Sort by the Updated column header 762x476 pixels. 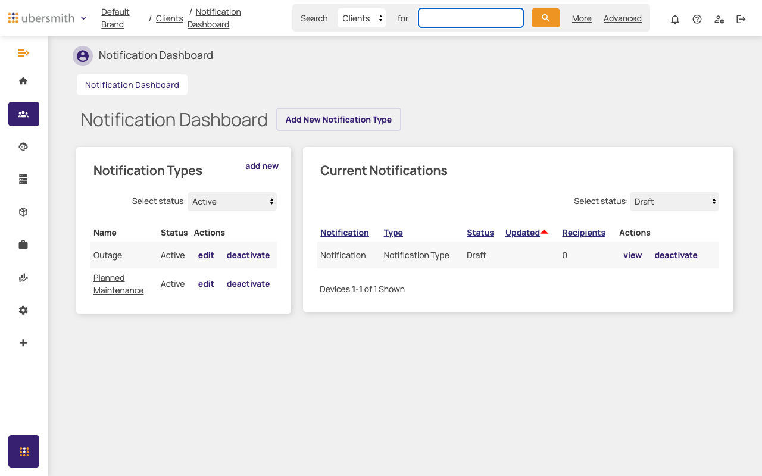pyautogui.click(x=523, y=233)
